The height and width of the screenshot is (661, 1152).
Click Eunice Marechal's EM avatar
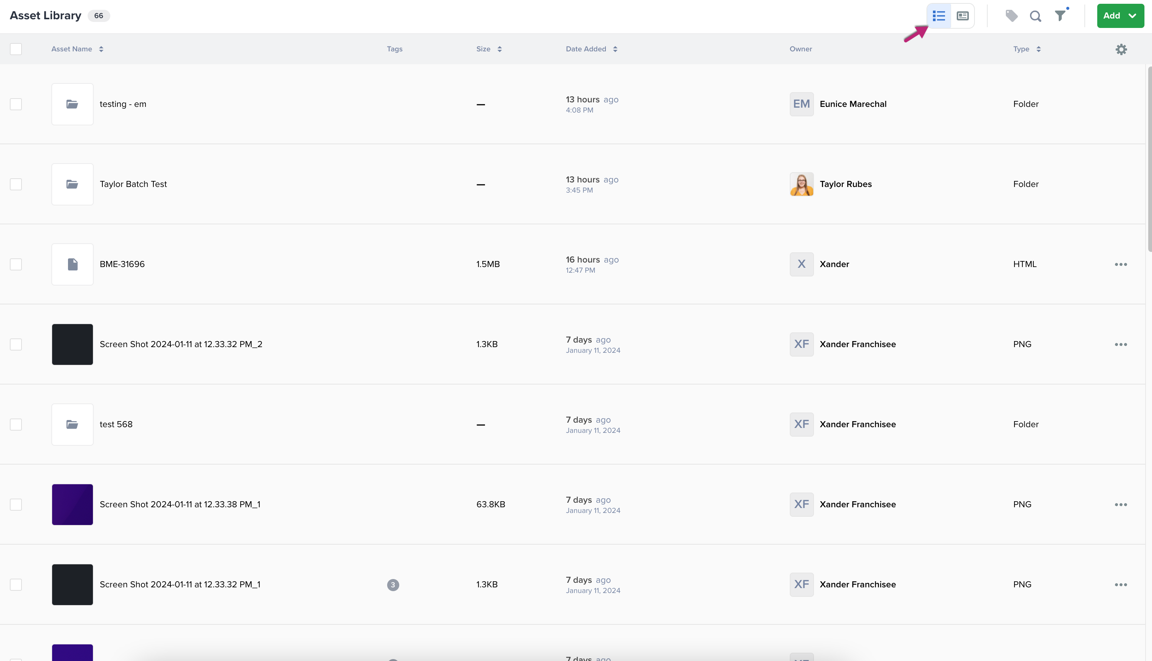[x=801, y=104]
